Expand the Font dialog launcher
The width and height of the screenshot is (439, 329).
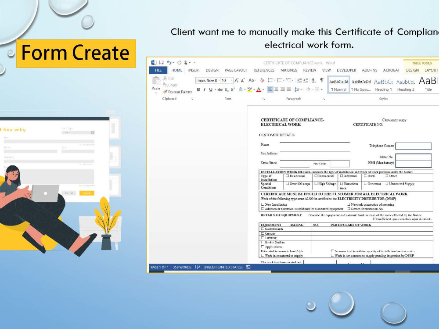[x=263, y=99]
